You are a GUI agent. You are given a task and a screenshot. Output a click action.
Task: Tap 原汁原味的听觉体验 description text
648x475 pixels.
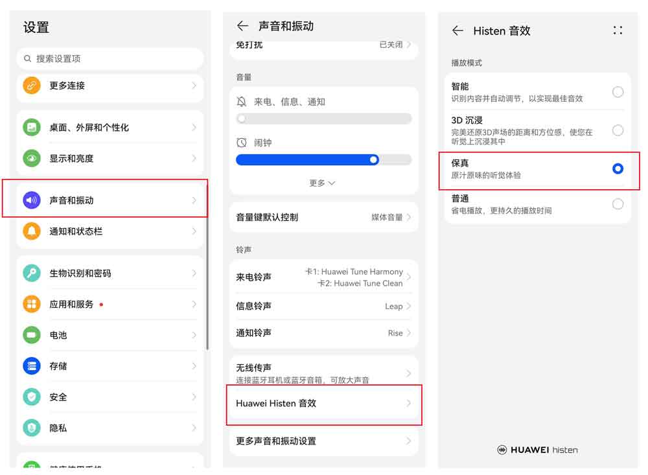pyautogui.click(x=486, y=175)
